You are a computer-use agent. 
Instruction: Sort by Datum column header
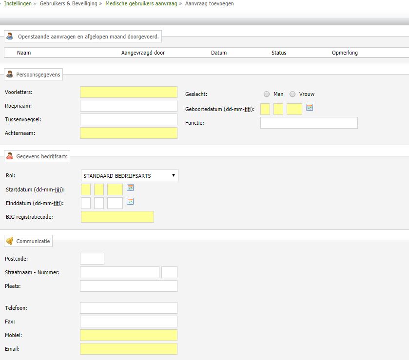coord(219,53)
